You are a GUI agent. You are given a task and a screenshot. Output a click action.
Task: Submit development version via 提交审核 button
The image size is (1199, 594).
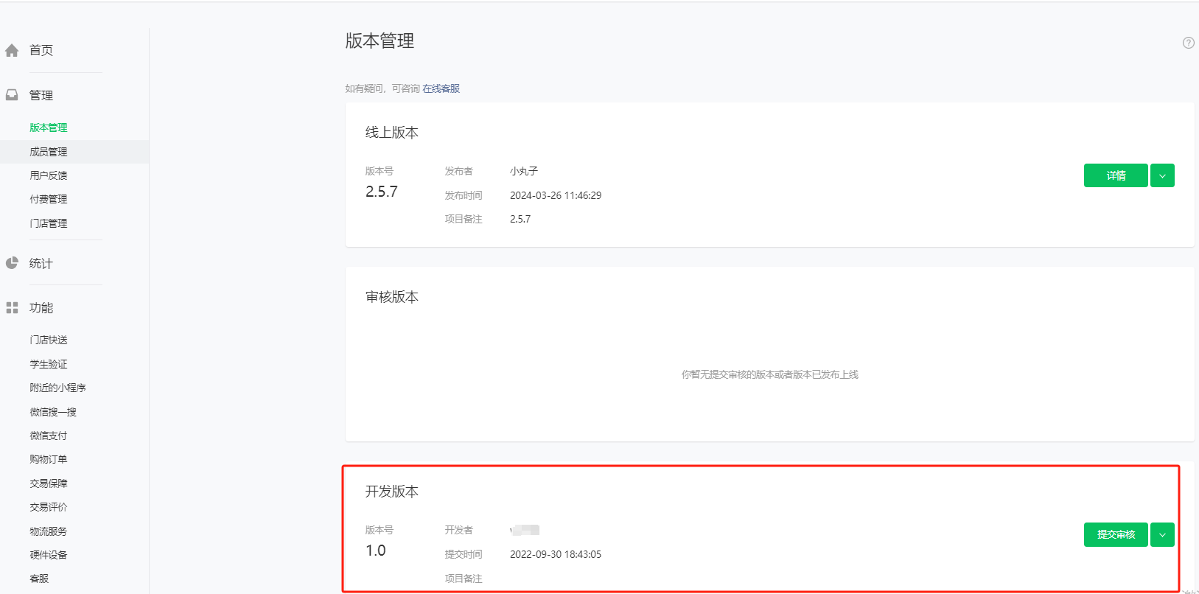(x=1115, y=534)
